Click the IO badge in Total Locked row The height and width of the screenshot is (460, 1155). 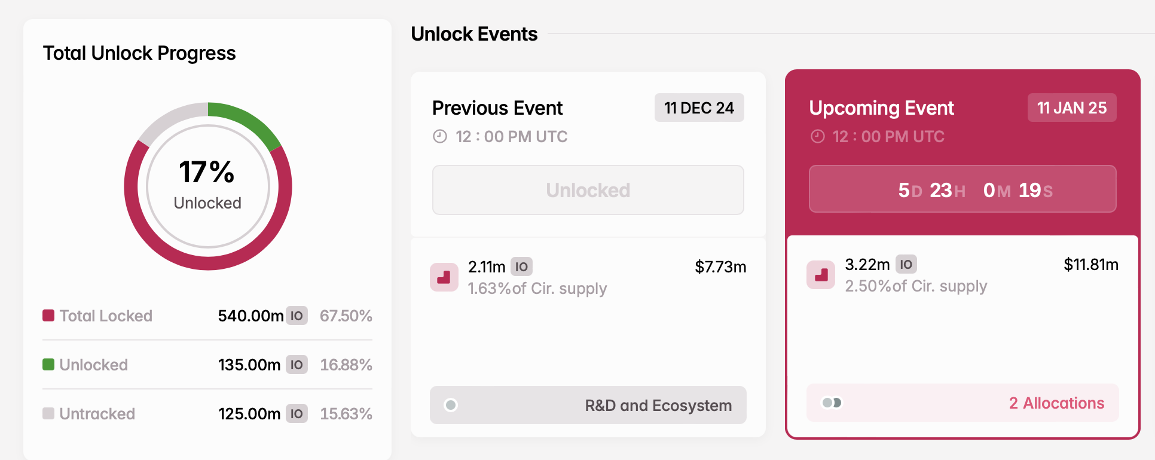(297, 315)
